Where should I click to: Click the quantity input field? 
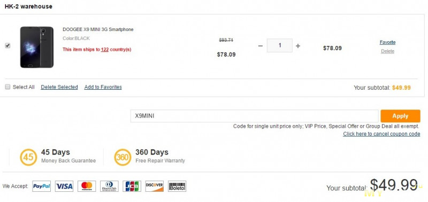coord(279,45)
